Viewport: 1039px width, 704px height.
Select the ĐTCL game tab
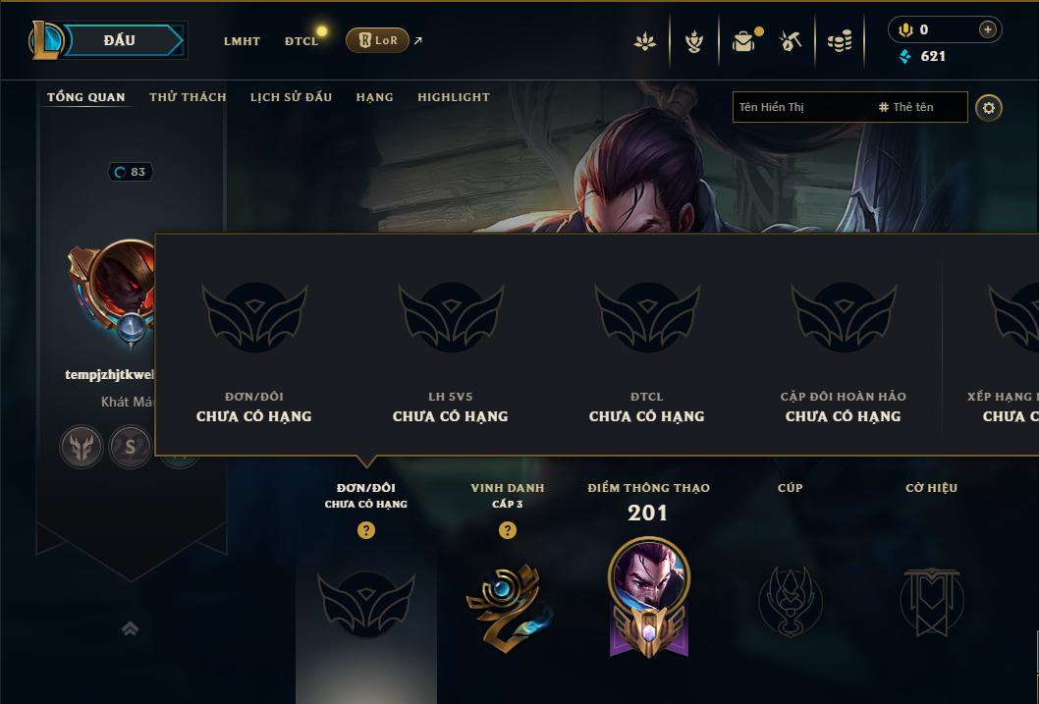tap(301, 41)
